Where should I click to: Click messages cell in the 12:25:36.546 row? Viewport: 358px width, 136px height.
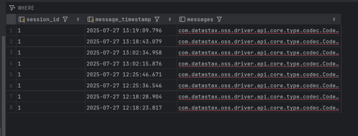tap(259, 86)
